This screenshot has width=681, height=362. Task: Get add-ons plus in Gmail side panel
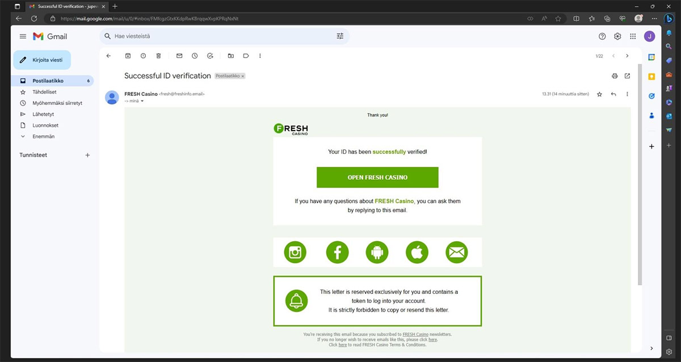coord(651,146)
